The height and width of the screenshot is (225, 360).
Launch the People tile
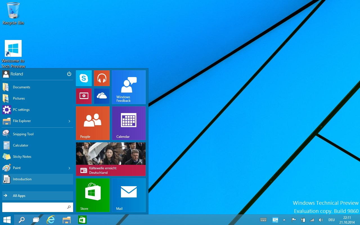click(x=93, y=123)
